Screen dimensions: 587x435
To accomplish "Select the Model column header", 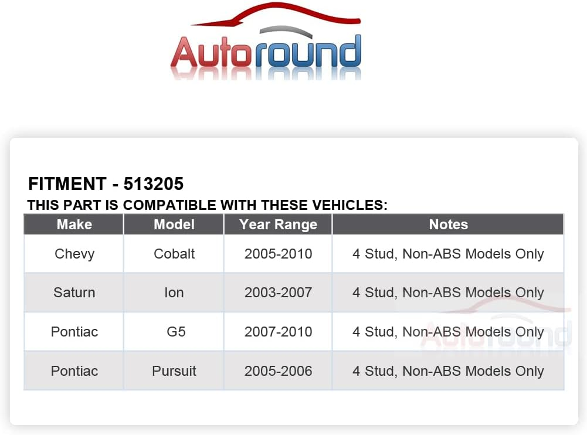I will coord(174,224).
